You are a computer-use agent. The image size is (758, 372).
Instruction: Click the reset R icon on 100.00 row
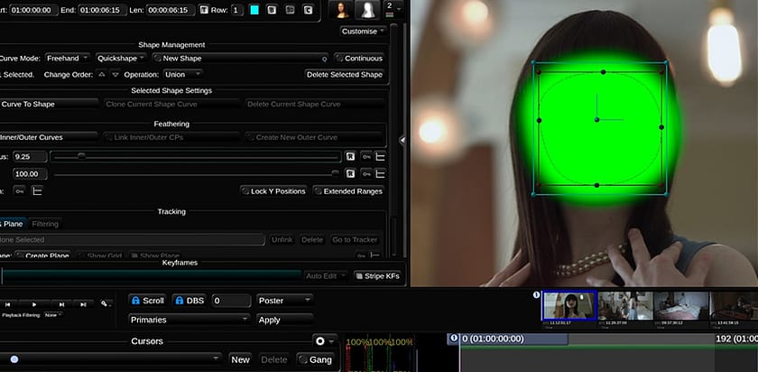pyautogui.click(x=350, y=173)
